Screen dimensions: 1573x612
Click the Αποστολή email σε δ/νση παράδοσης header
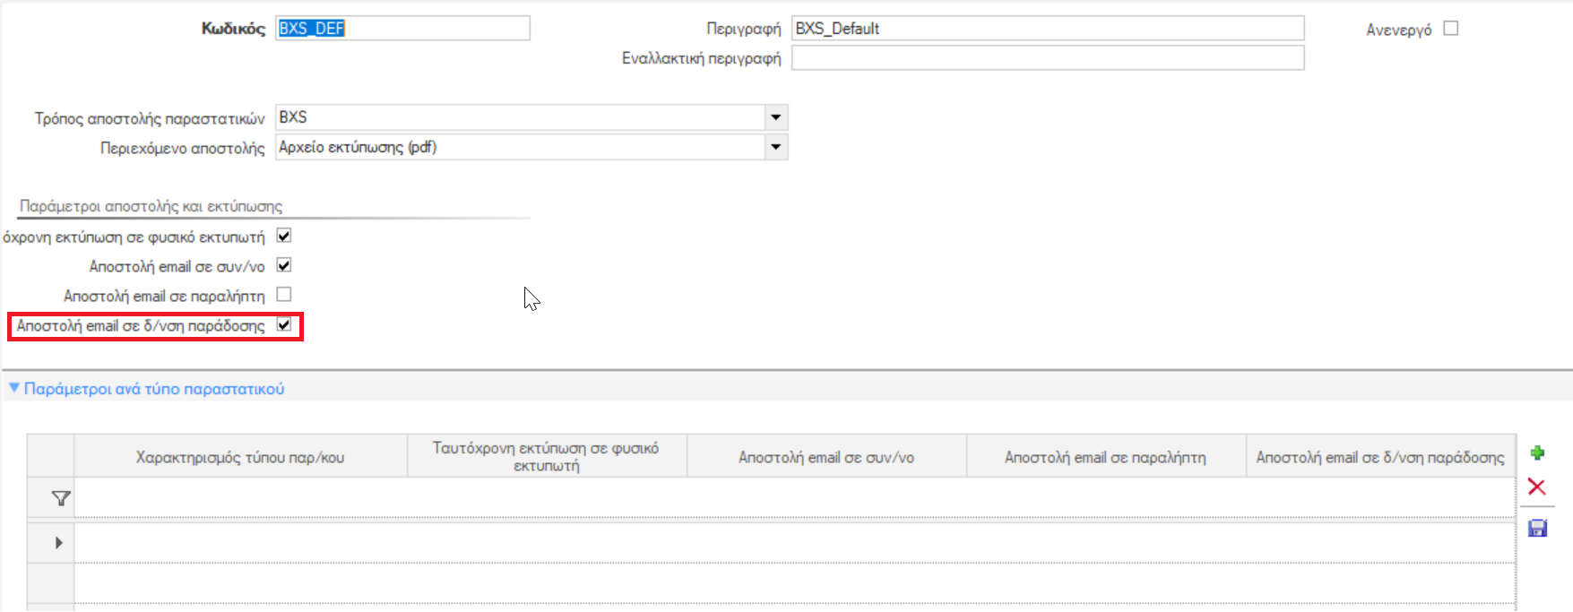(1380, 457)
